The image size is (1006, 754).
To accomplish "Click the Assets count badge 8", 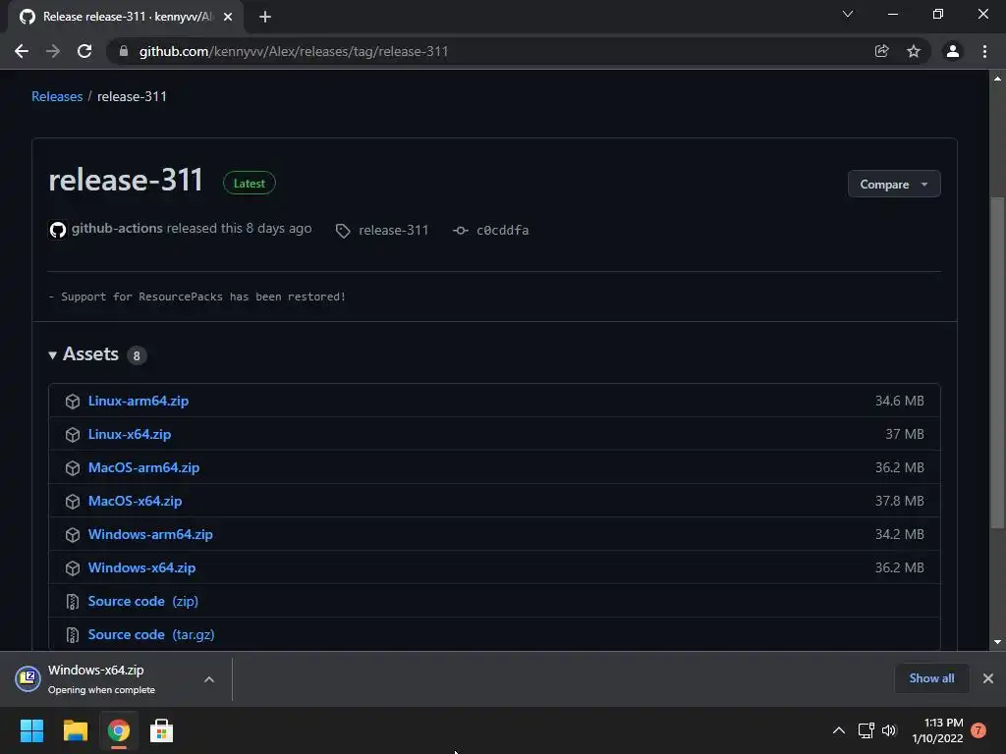I will [137, 355].
